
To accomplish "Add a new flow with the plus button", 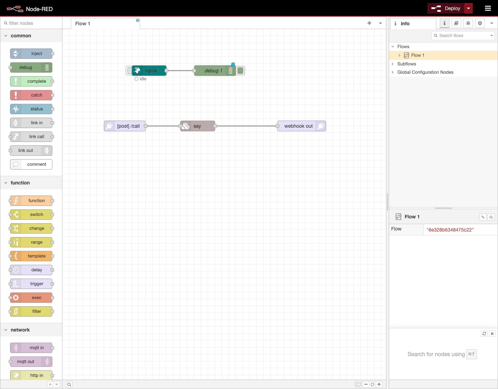I will click(369, 23).
